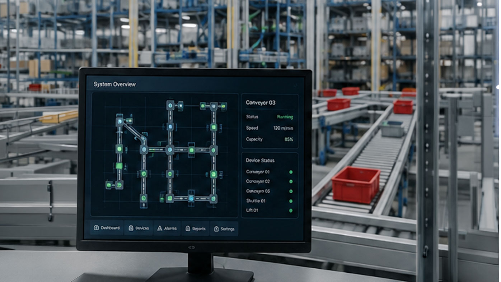The height and width of the screenshot is (282, 501).
Task: Open the Alarms tab
Action: [x=167, y=228]
